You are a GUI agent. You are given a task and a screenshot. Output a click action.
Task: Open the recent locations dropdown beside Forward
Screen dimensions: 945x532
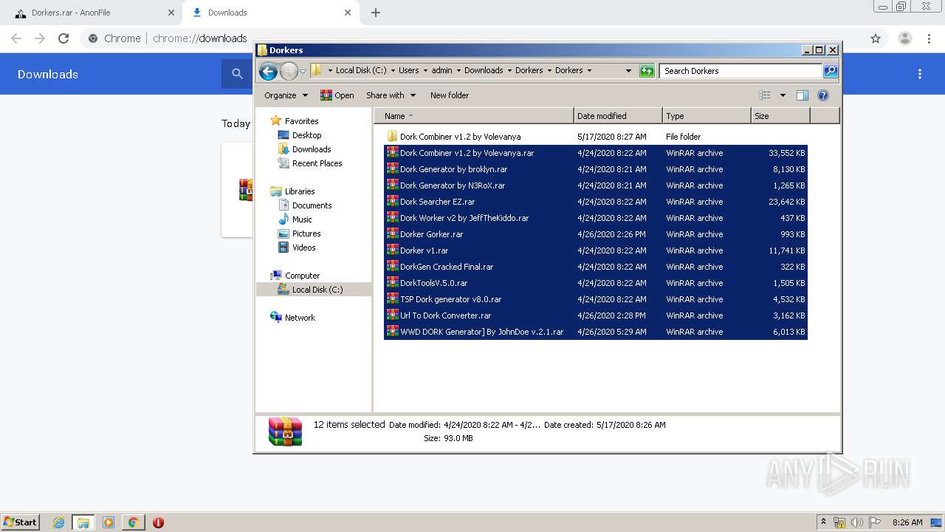pos(303,71)
